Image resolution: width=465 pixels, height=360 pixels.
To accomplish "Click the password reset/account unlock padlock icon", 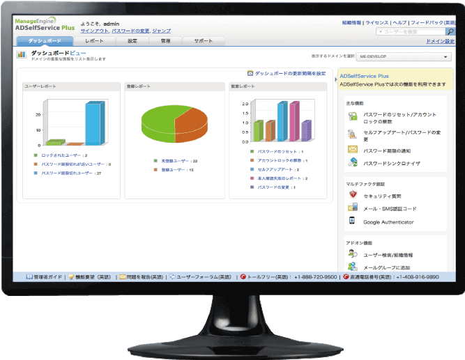I will (x=352, y=116).
